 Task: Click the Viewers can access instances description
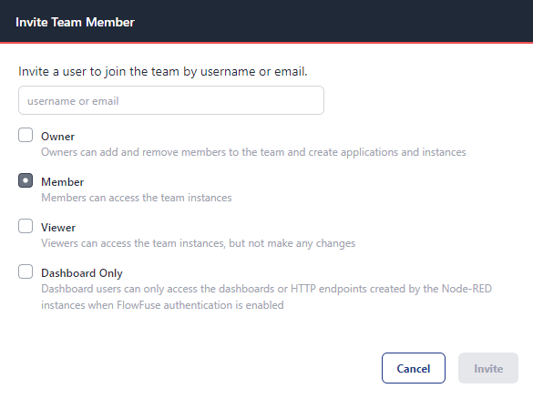[199, 243]
